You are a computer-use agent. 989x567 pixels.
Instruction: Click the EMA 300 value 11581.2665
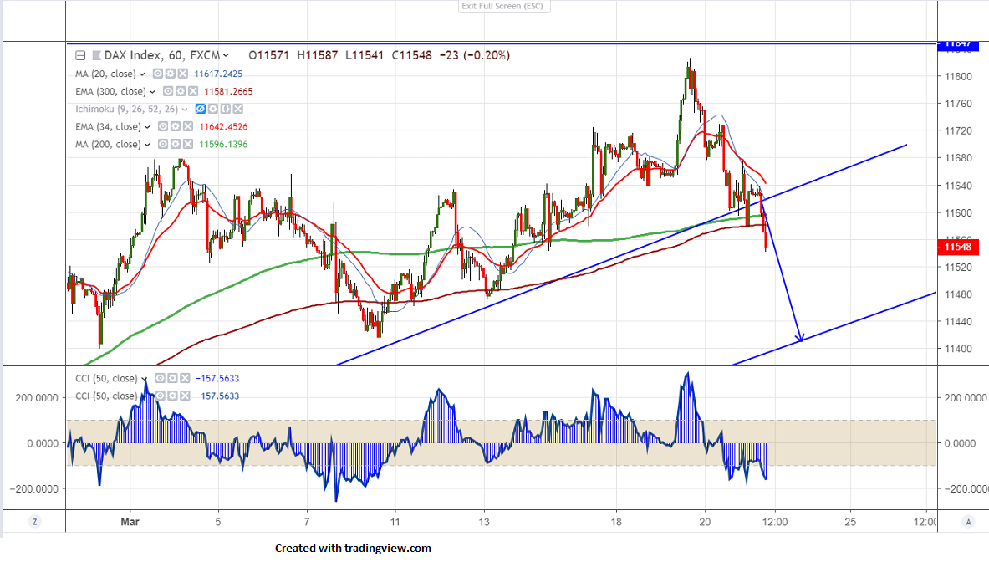(x=228, y=91)
